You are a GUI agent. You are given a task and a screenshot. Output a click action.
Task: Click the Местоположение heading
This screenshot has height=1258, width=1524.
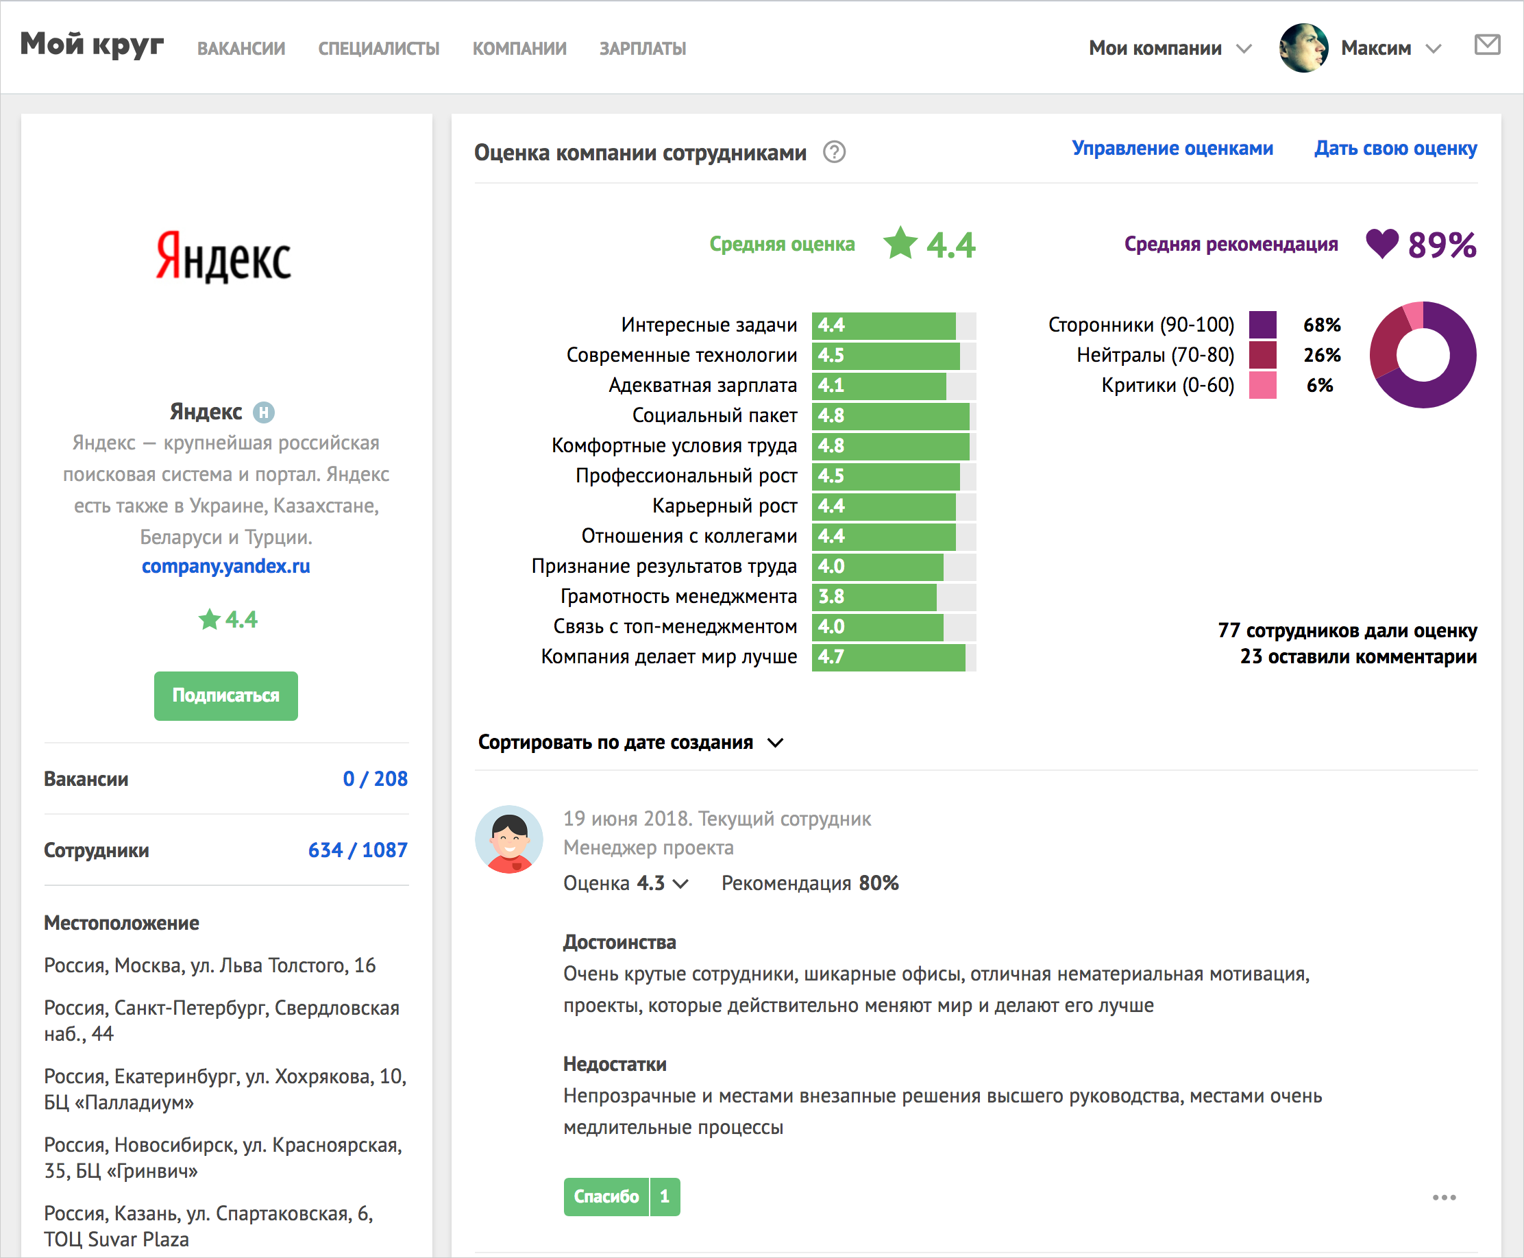point(122,923)
